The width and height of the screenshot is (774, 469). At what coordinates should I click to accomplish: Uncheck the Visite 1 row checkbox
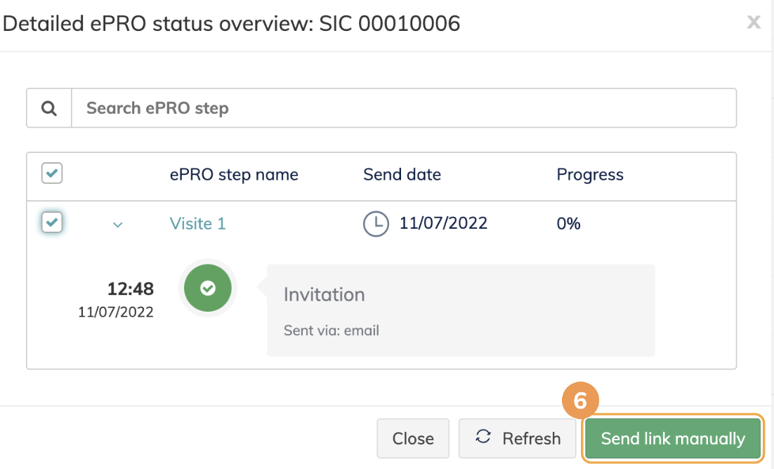52,223
